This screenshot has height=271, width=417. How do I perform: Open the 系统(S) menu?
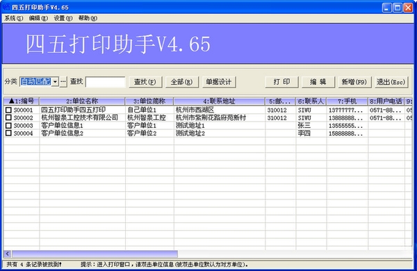[14, 18]
